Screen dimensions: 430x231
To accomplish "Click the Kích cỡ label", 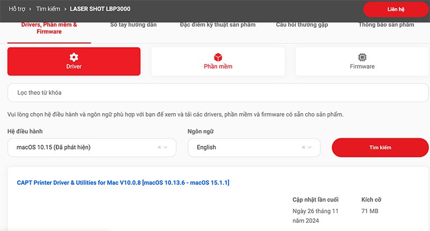I will pos(371,199).
